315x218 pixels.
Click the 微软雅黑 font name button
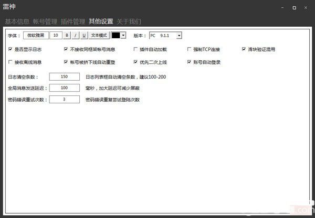36,35
